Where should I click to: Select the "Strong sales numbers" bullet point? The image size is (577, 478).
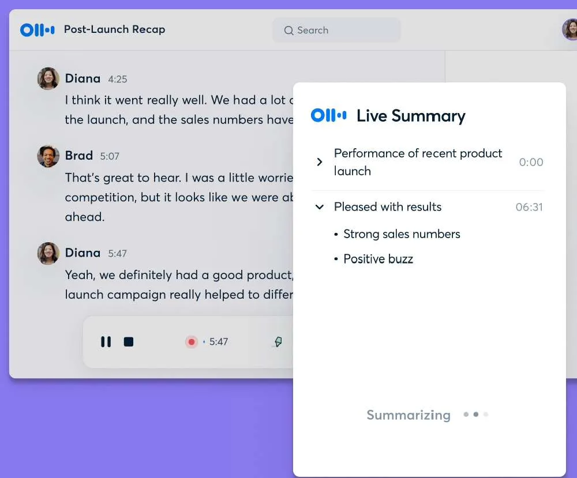coord(402,234)
